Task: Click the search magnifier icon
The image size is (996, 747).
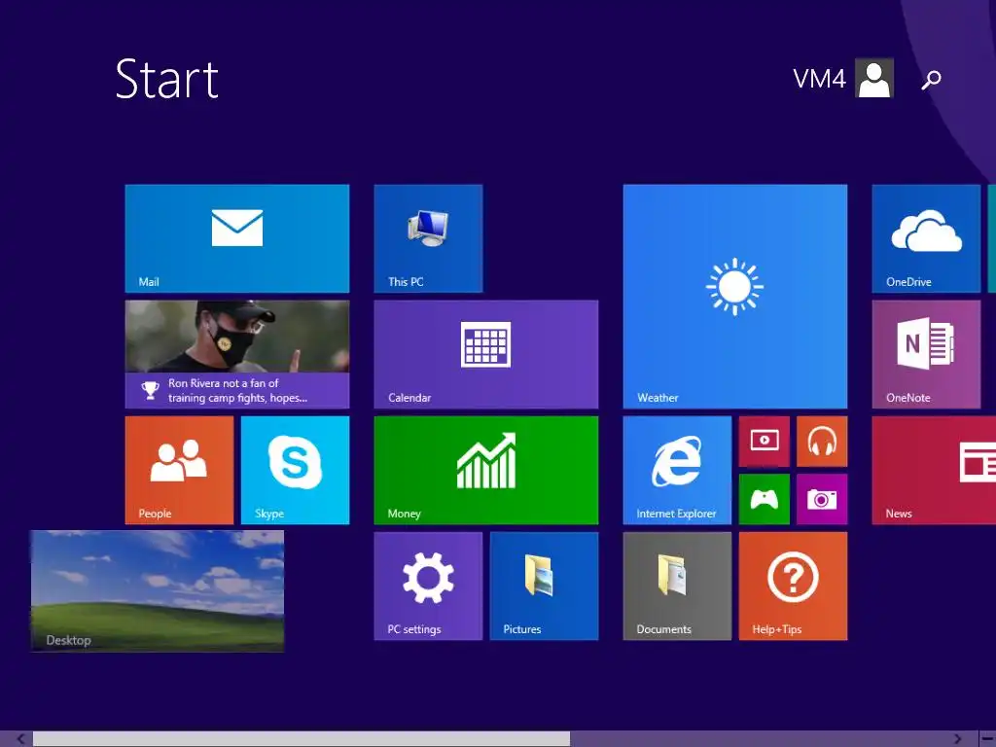Action: tap(931, 80)
